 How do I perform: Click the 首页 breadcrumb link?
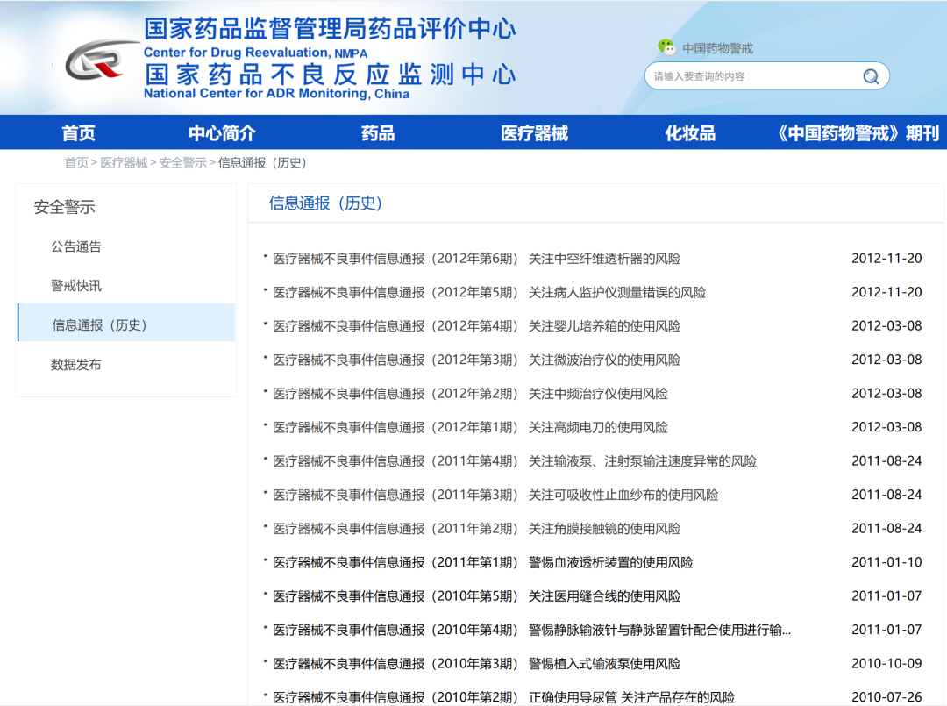[76, 163]
